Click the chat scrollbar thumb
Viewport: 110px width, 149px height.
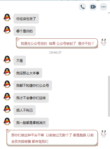(x=109, y=96)
